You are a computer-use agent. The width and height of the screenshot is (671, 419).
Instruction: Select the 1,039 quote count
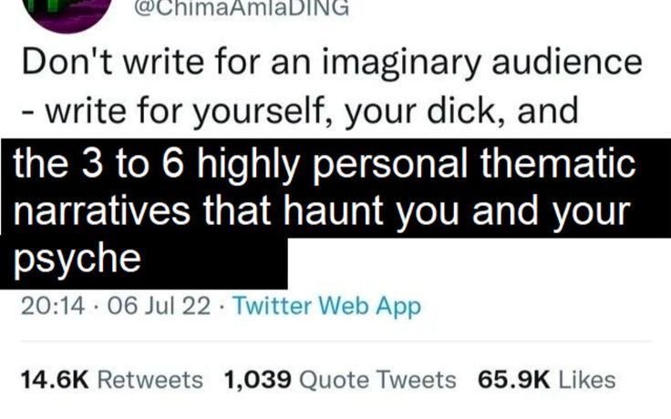pos(258,380)
